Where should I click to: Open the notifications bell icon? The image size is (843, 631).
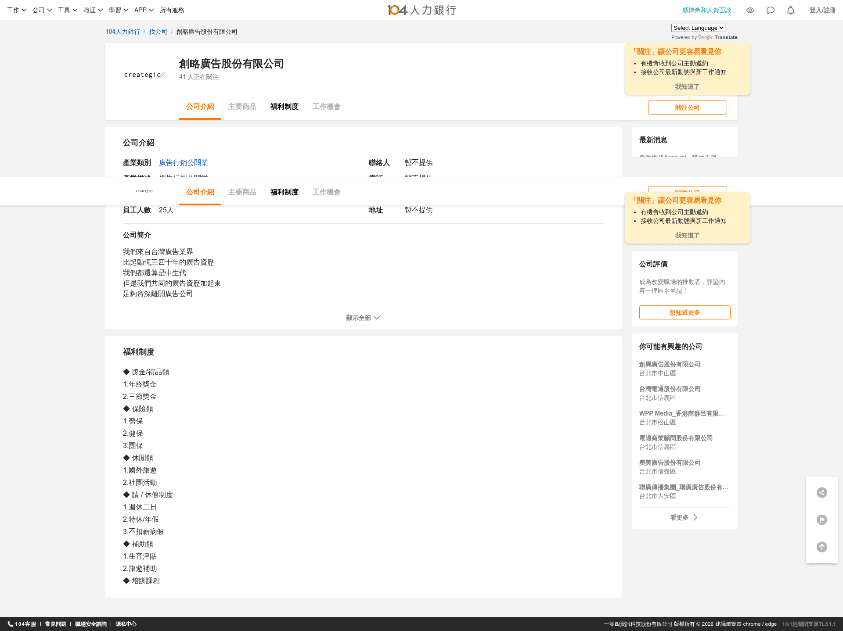click(x=791, y=10)
